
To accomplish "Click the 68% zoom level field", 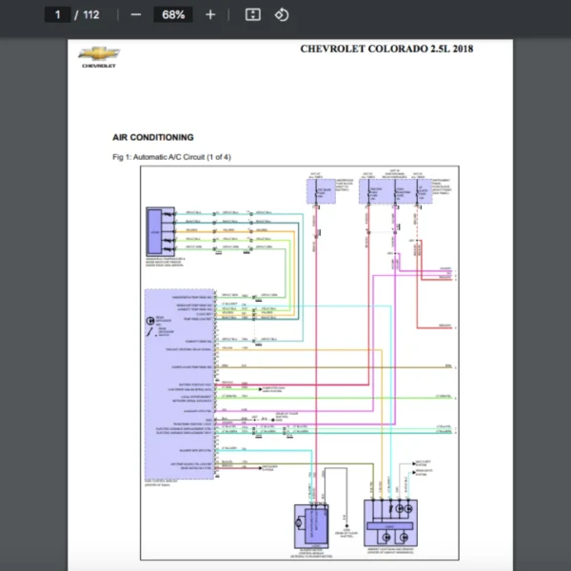I will (173, 14).
